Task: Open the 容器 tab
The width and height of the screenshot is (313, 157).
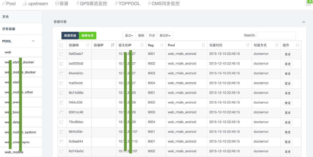Action: coord(62,3)
